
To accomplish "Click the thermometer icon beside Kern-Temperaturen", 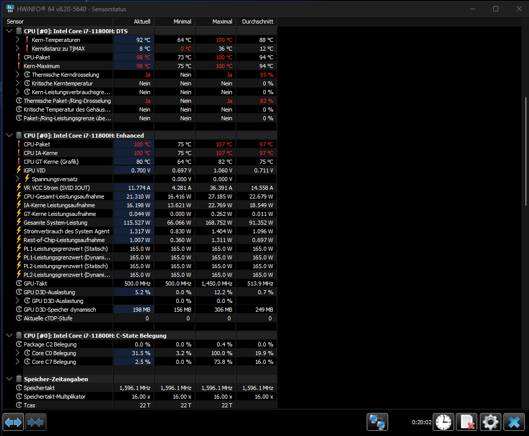I will click(x=27, y=40).
